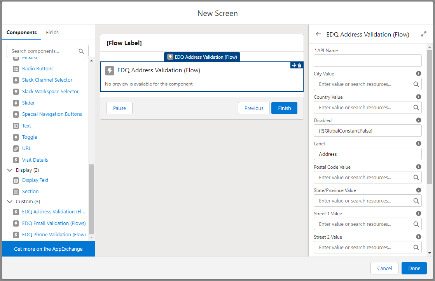Click the Finish button in the preview

(x=284, y=108)
